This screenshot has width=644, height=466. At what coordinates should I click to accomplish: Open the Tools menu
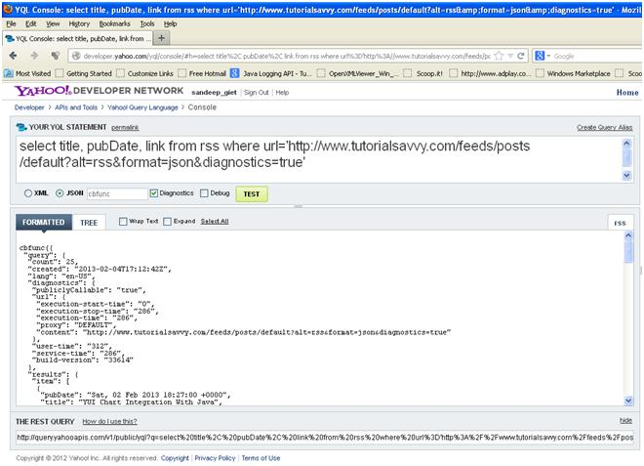click(147, 23)
